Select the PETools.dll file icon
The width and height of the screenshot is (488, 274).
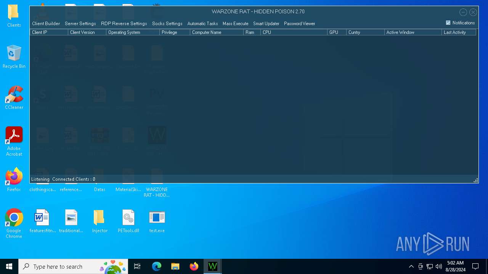pyautogui.click(x=128, y=221)
